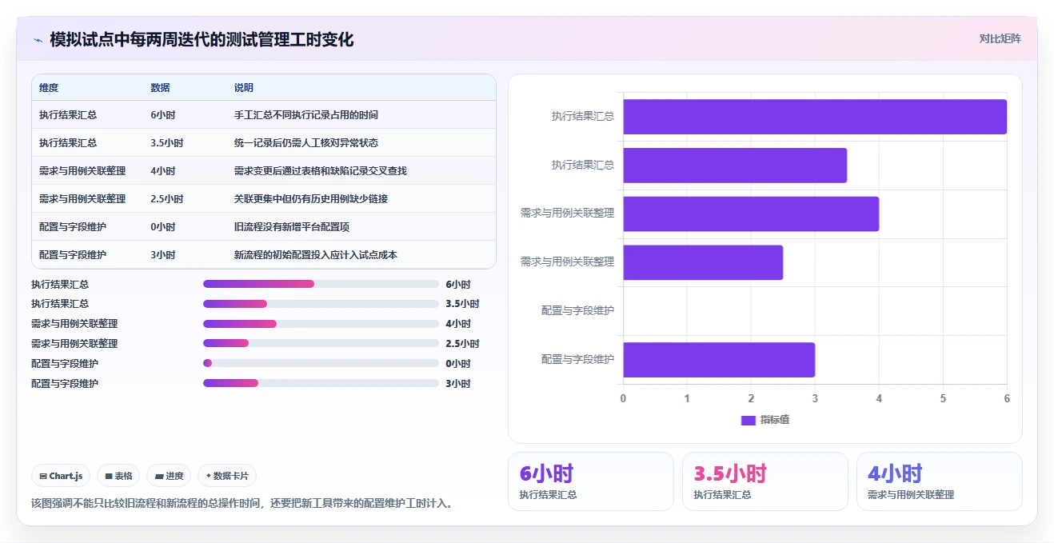Click the 3小时 cell in the table
The width and height of the screenshot is (1054, 543).
(x=162, y=255)
